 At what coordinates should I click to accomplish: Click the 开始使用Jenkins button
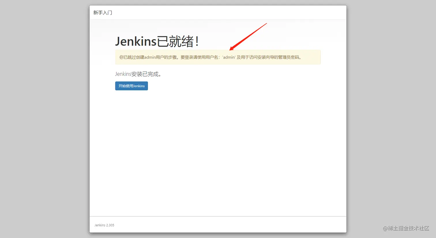[131, 86]
